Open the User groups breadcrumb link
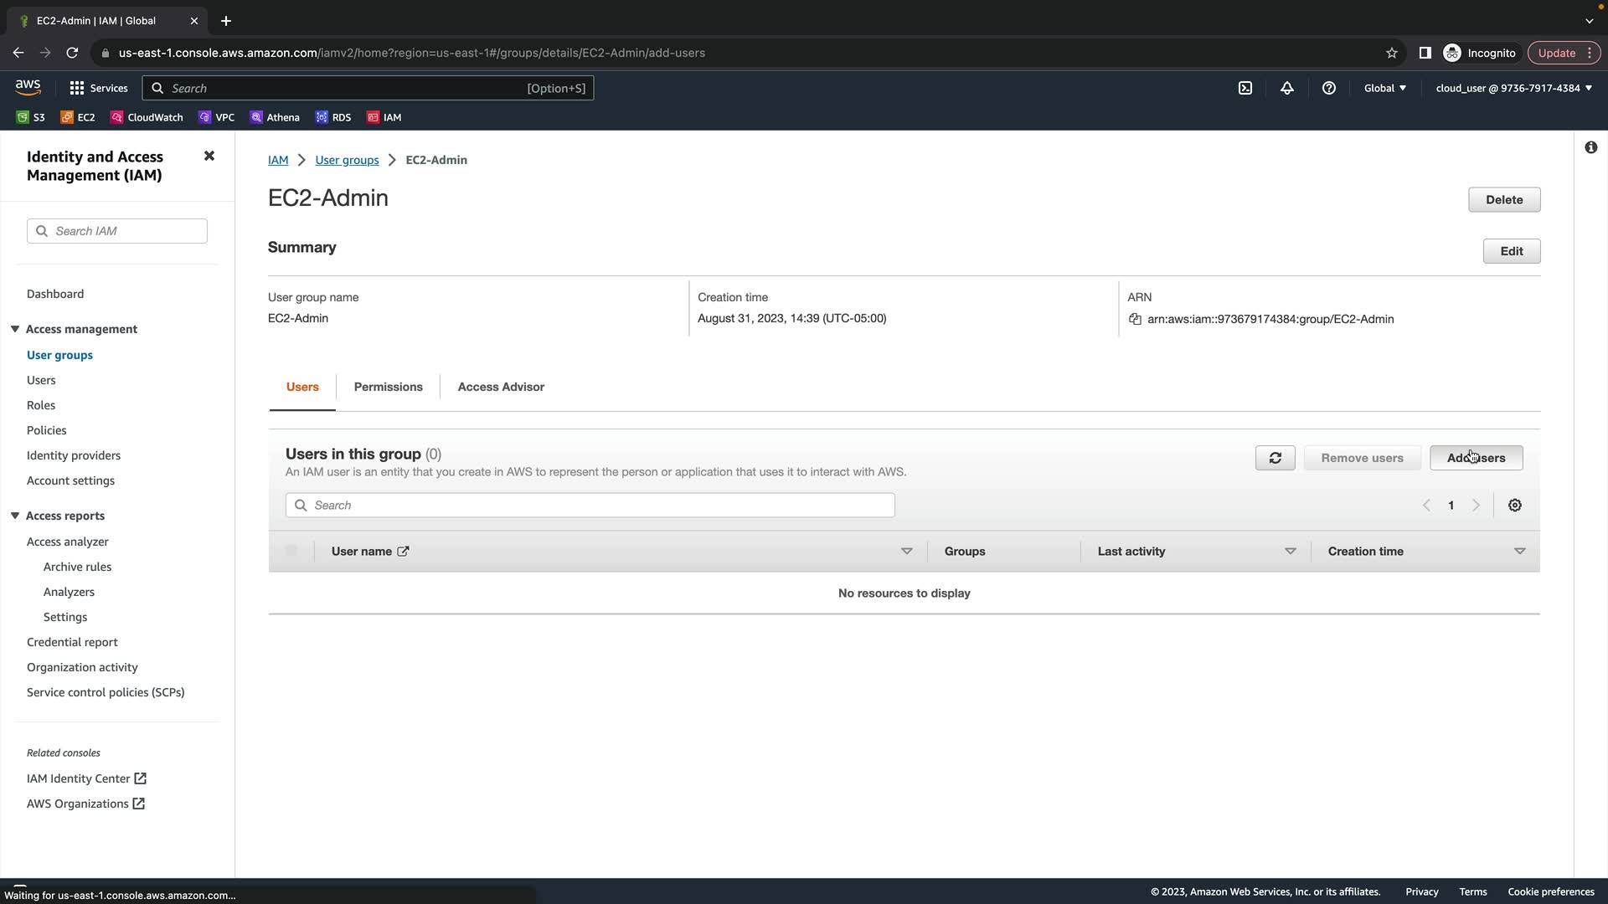The width and height of the screenshot is (1608, 904). click(x=347, y=160)
